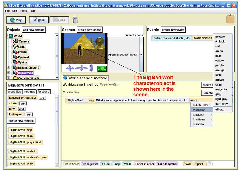Select the black text color option
Image resolution: width=240 pixels, height=171 pixels.
(223, 41)
